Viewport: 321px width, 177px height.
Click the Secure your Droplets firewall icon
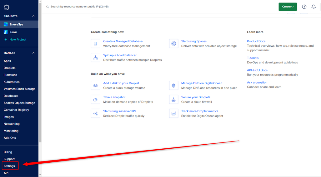click(x=173, y=100)
